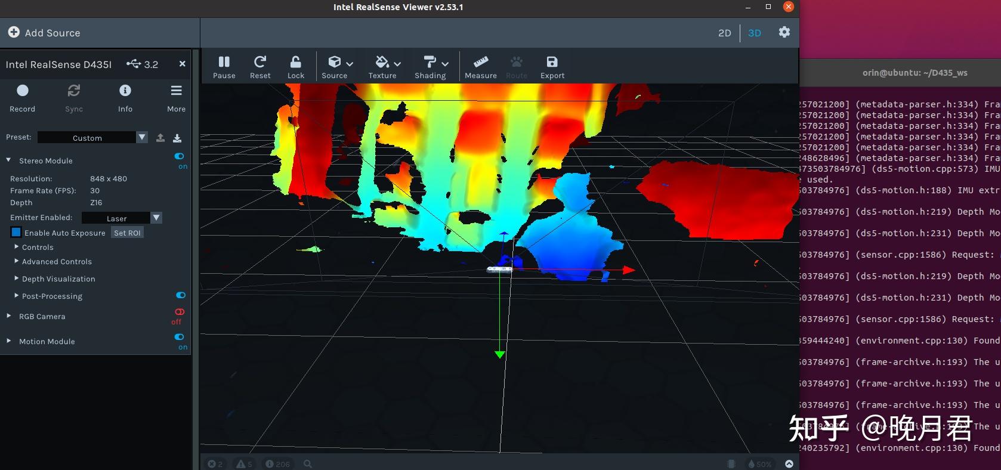Turn on the RGB Camera switch
Screen dimensions: 1001x470
[179, 312]
